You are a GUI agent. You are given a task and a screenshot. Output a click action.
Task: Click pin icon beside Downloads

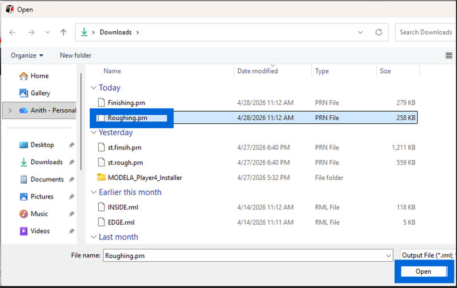pyautogui.click(x=71, y=162)
